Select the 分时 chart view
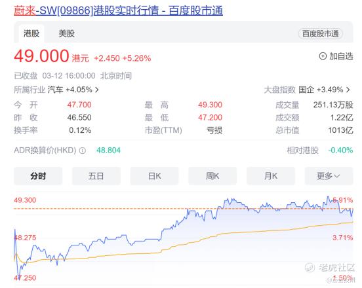Viewport: 362px width, 288px height. tap(38, 176)
